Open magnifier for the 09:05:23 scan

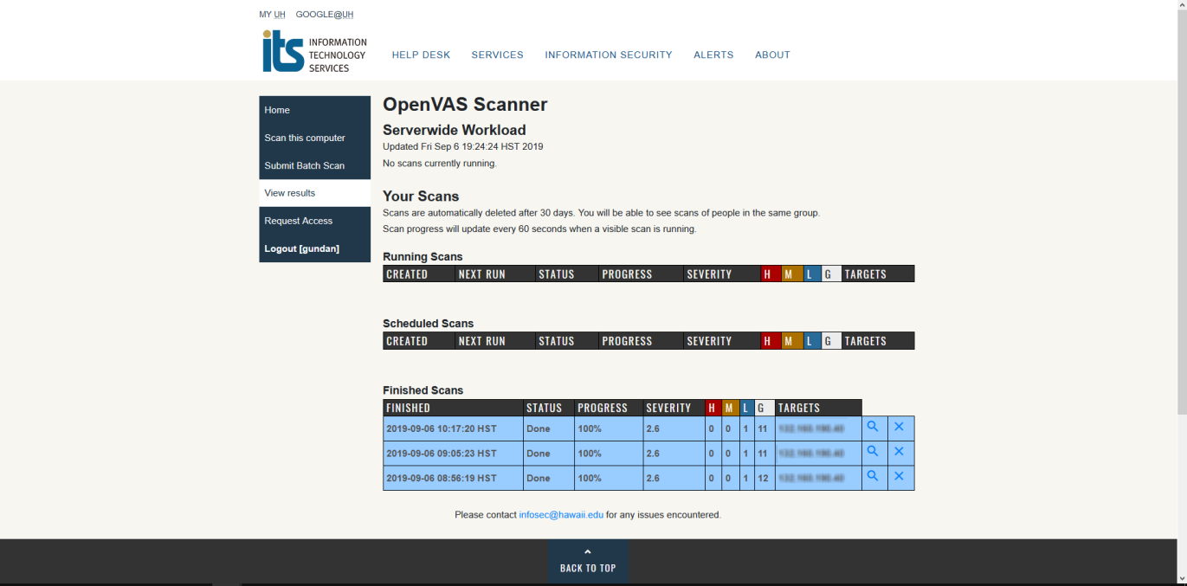[873, 452]
